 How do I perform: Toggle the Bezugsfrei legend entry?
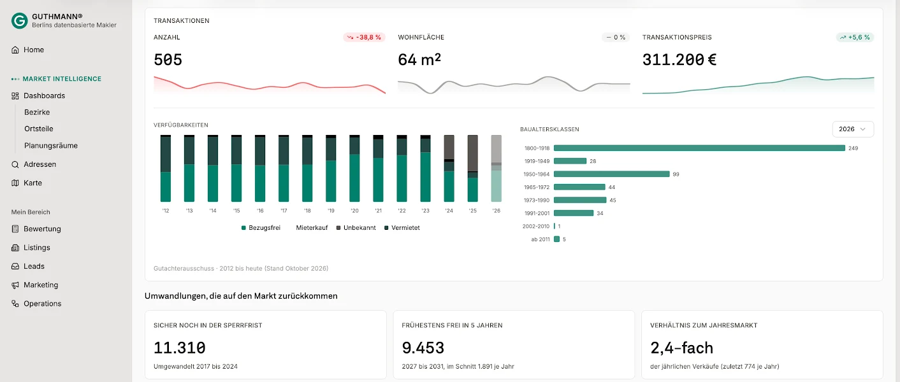point(261,227)
